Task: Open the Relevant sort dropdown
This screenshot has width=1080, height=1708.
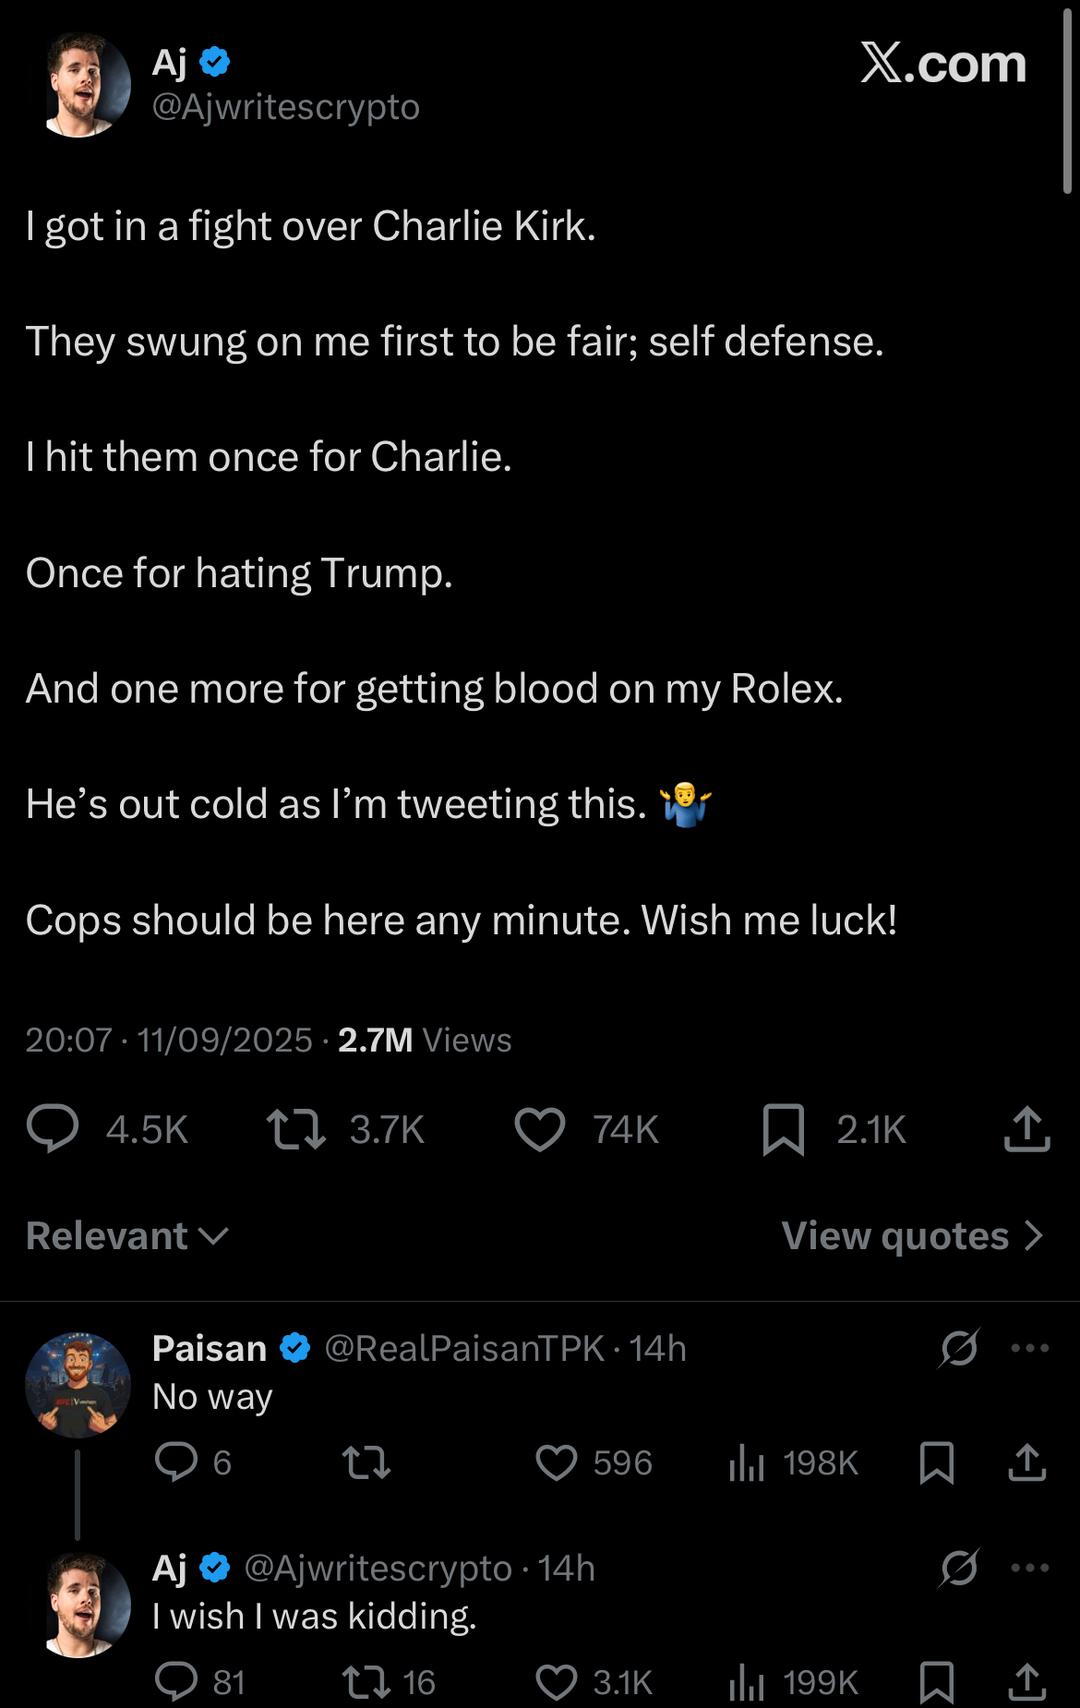Action: (x=127, y=1236)
